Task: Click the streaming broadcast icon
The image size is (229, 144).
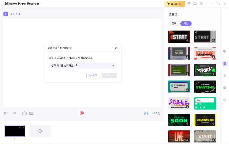Action: coord(146,113)
